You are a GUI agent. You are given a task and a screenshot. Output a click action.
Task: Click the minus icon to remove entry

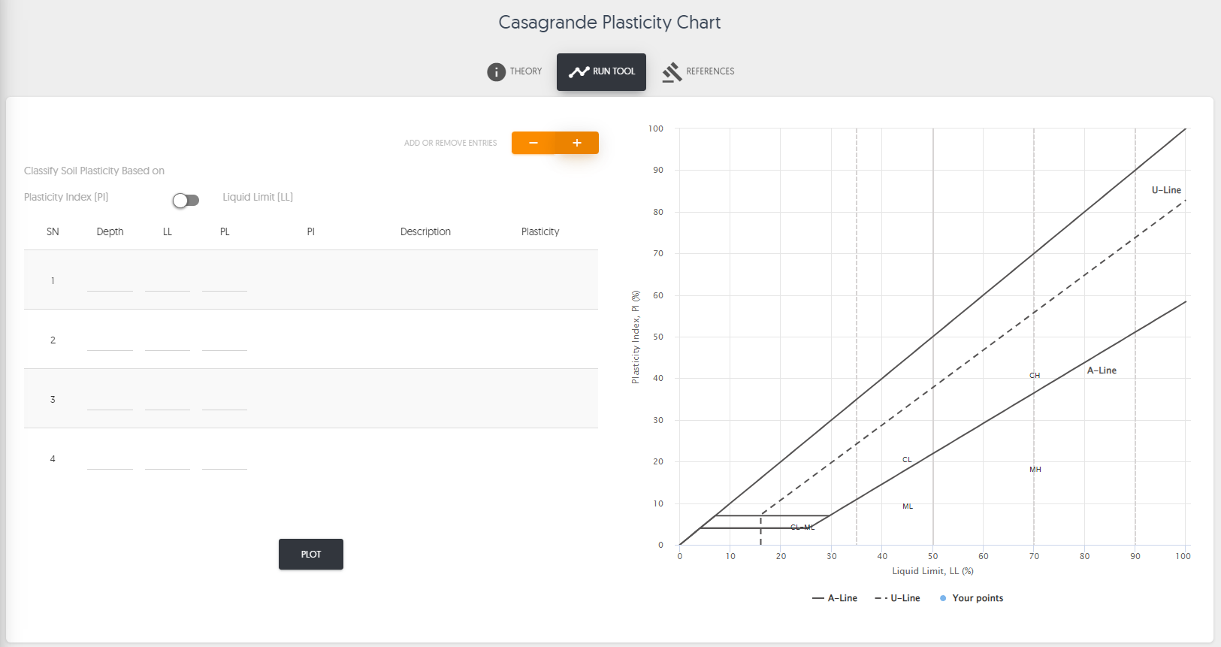click(533, 143)
